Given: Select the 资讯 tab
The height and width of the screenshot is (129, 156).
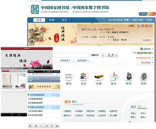Looking at the screenshot, I should click(64, 20).
